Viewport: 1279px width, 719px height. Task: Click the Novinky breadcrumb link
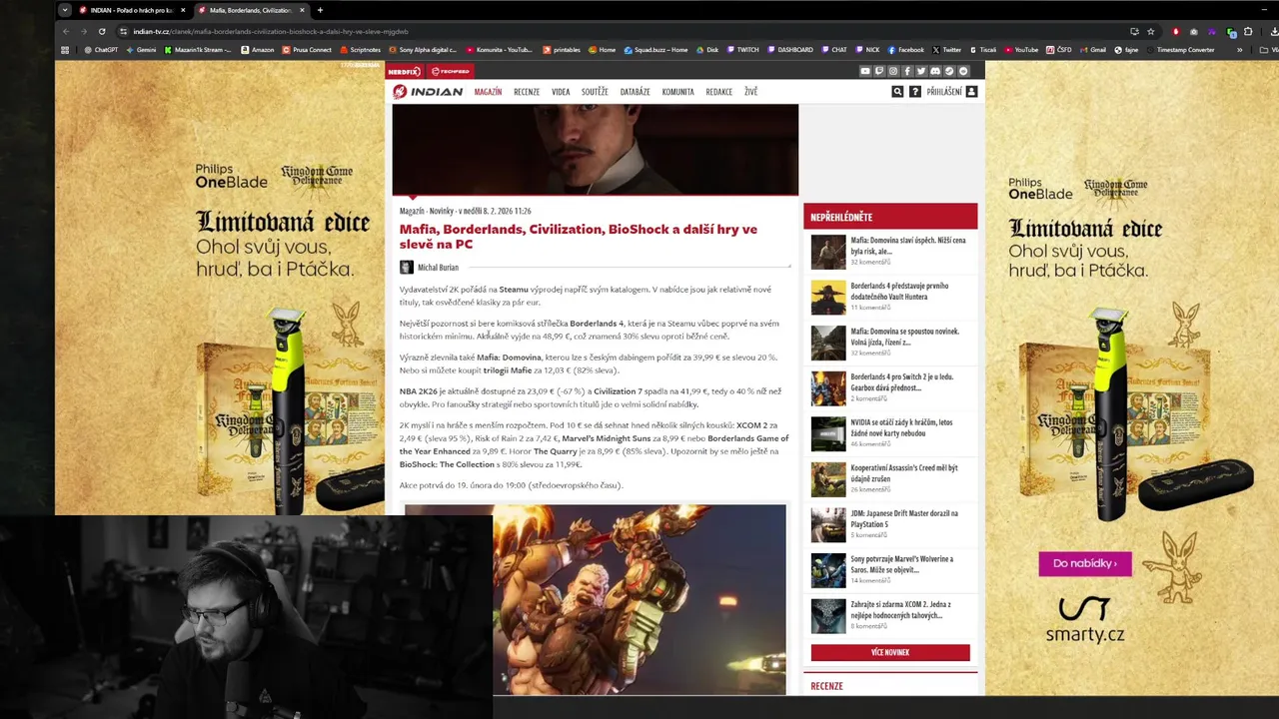click(442, 211)
